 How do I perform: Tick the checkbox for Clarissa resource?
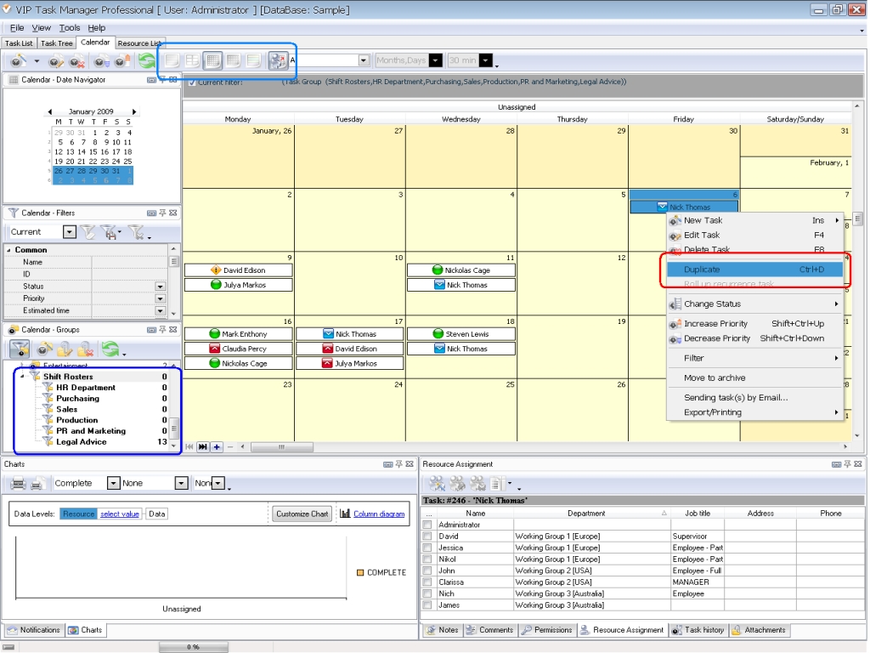point(428,582)
